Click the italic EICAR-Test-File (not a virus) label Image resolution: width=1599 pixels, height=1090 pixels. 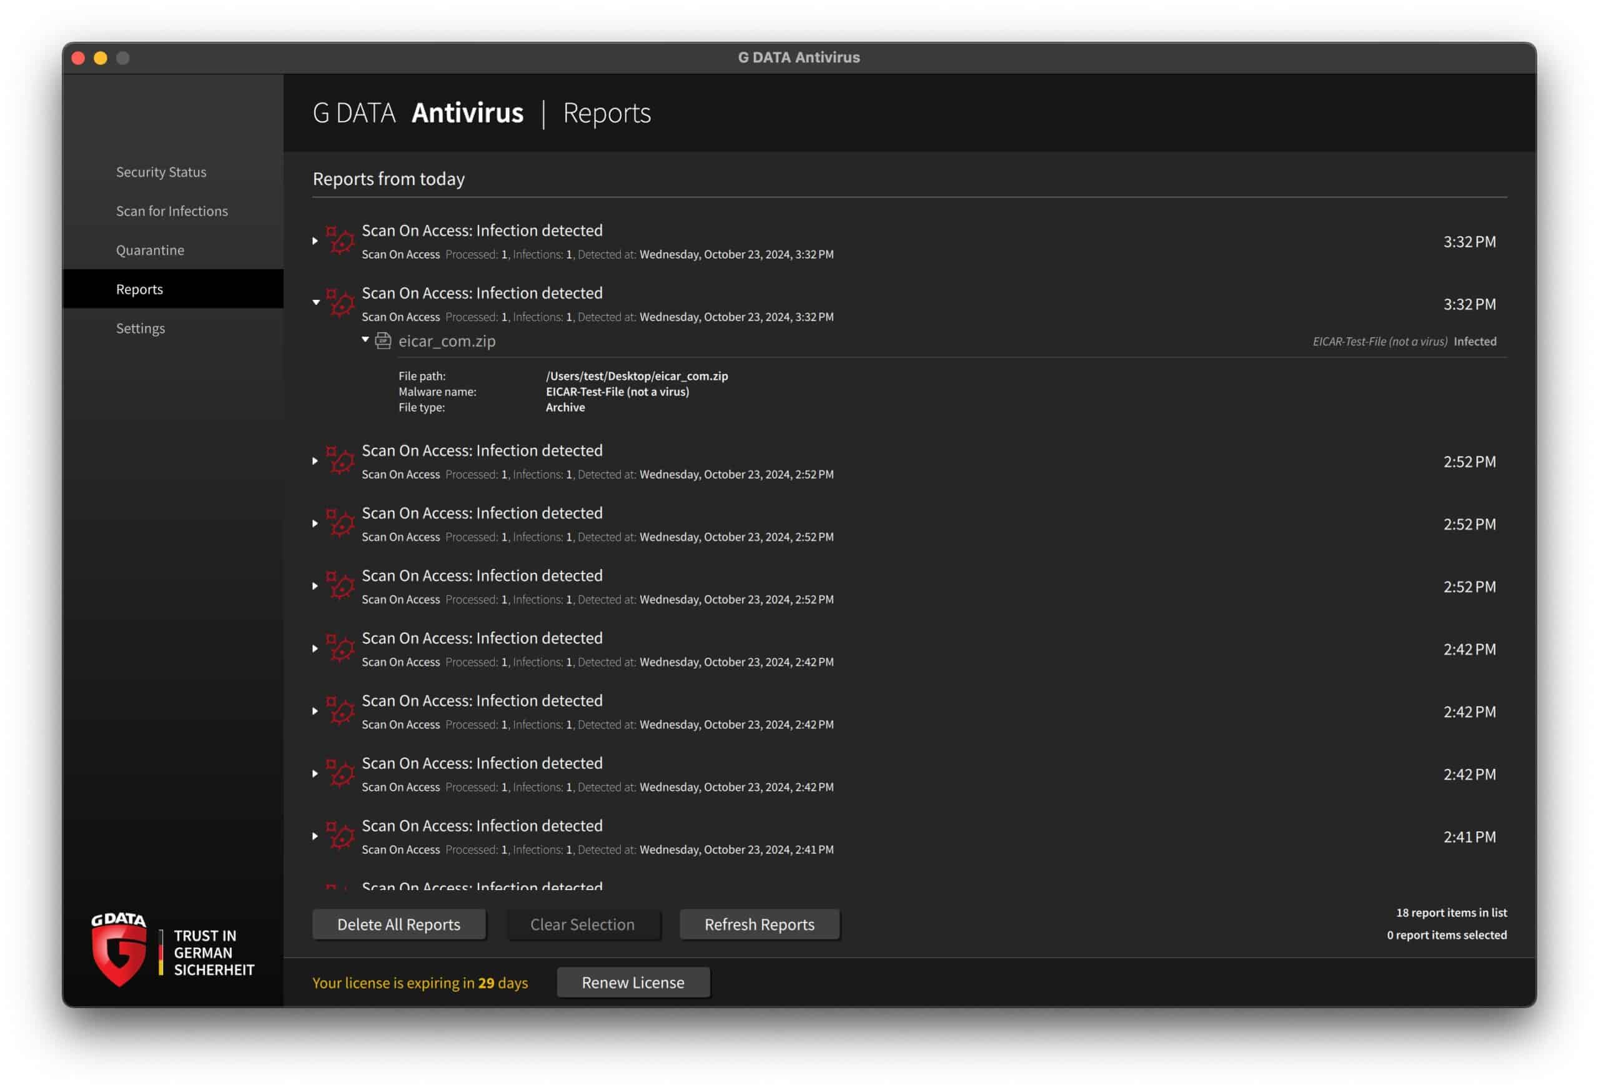point(1380,341)
